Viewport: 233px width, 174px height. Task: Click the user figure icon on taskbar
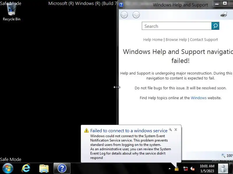click(223, 168)
